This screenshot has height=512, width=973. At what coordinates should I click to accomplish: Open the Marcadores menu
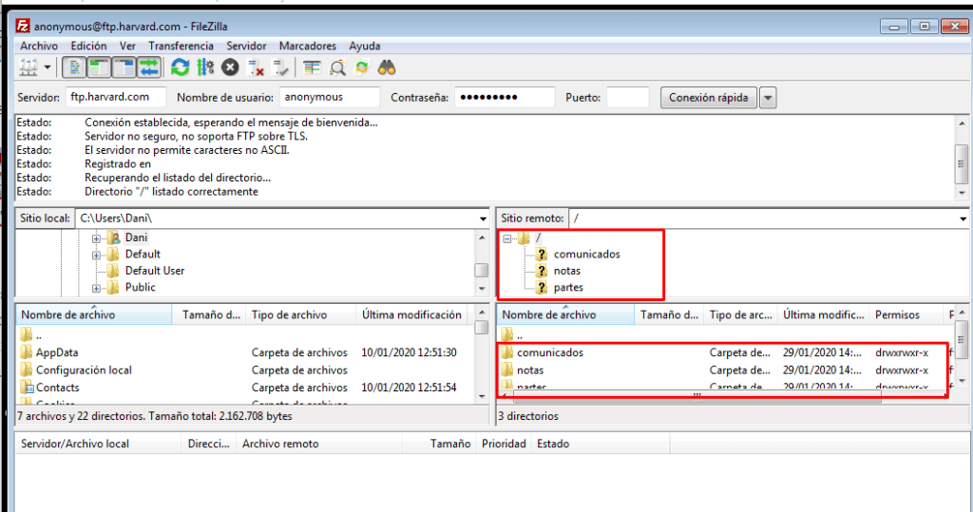click(x=307, y=46)
